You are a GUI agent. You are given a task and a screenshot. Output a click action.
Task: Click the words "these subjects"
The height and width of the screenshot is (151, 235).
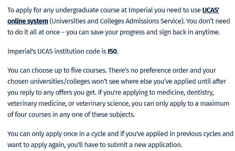click(113, 115)
